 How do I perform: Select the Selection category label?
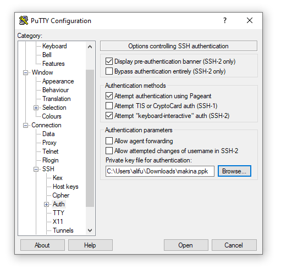[x=54, y=108]
